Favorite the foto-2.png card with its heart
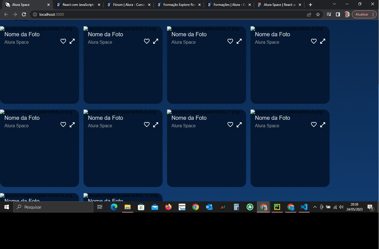The width and height of the screenshot is (379, 249). coord(147,41)
